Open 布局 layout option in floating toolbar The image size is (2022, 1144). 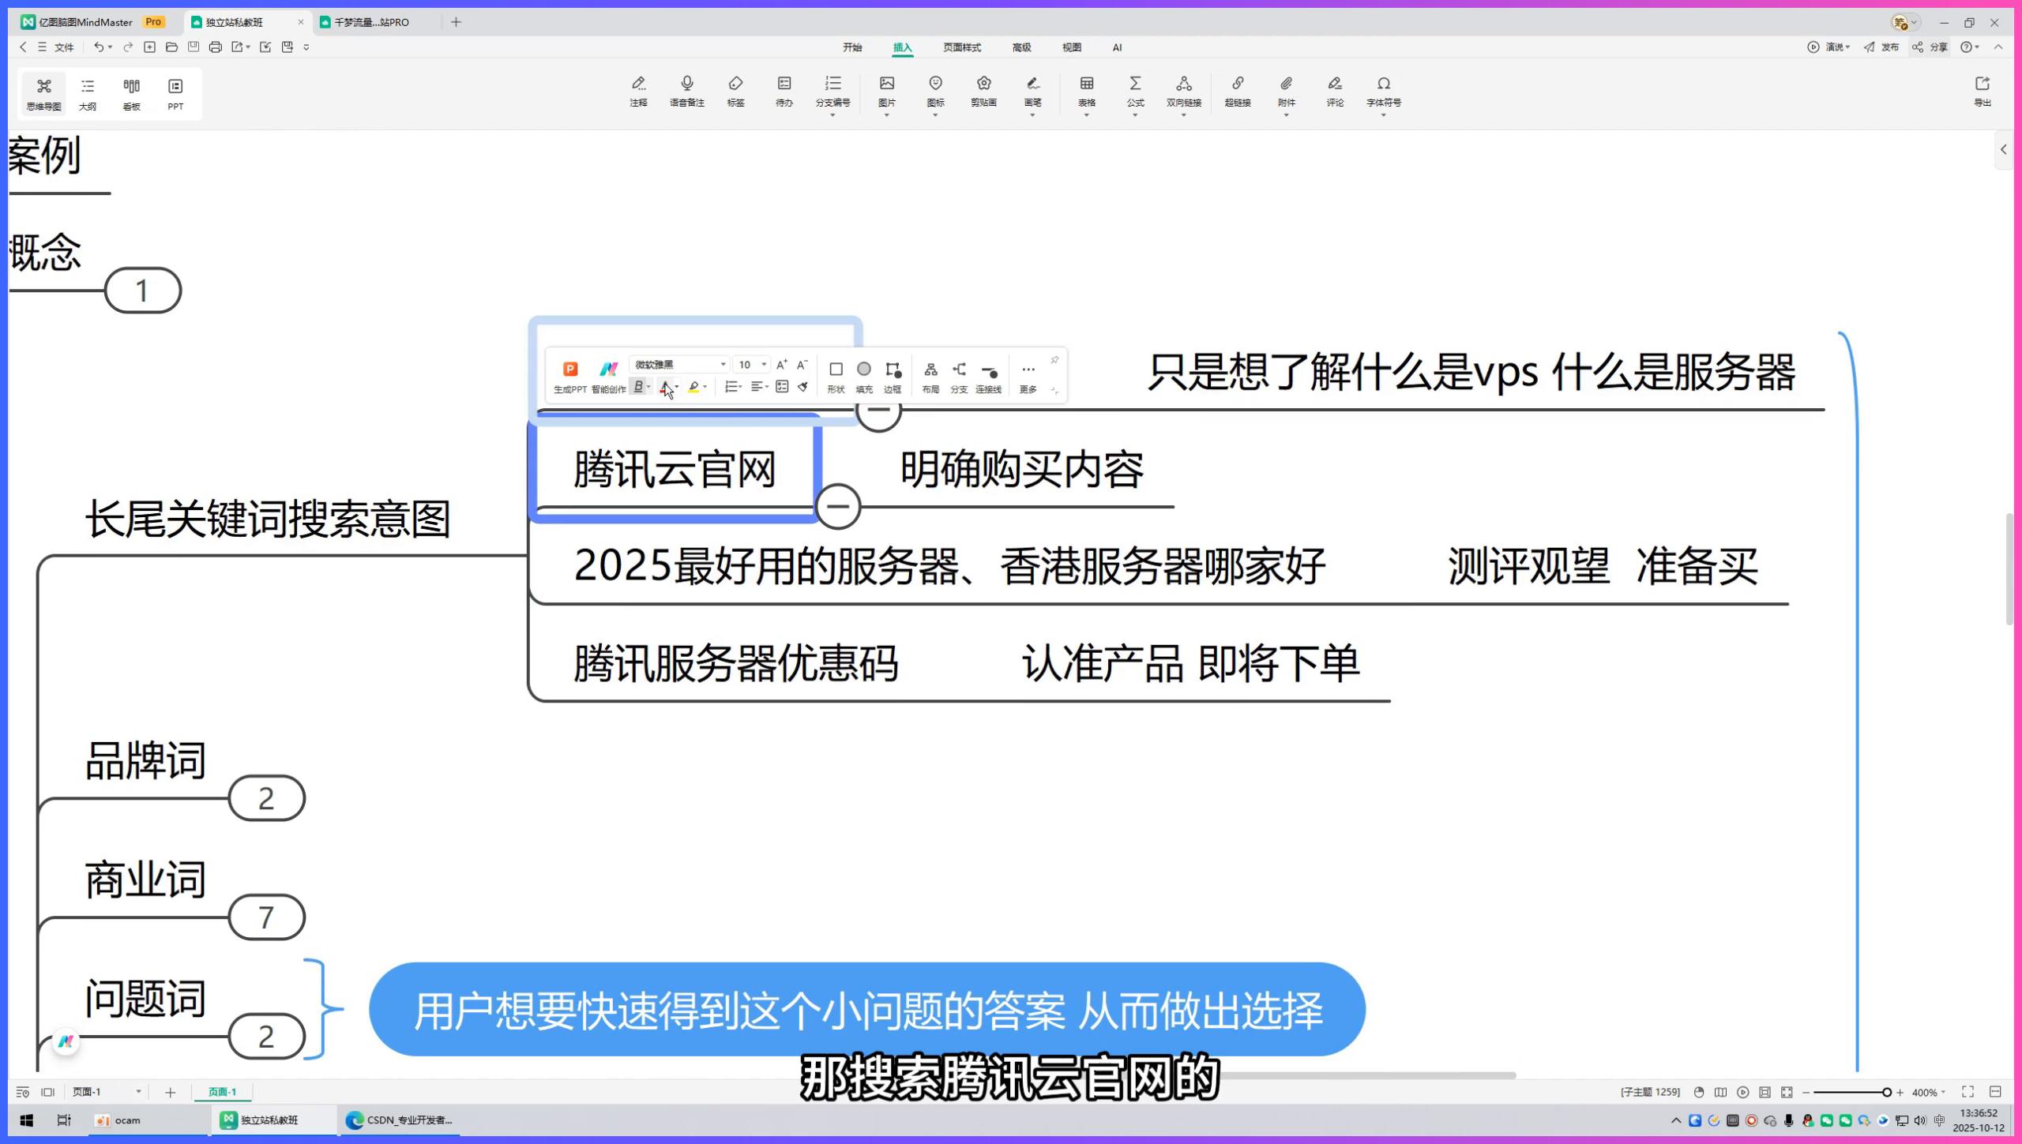(930, 377)
